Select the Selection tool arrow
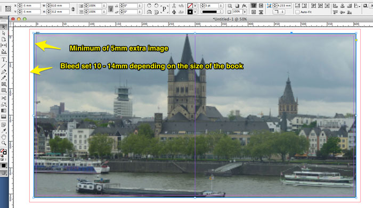 tap(4, 27)
